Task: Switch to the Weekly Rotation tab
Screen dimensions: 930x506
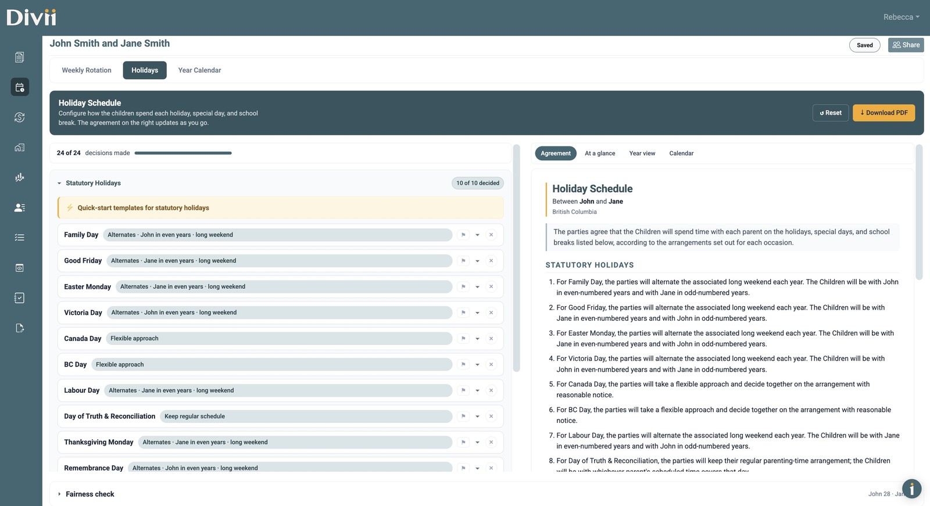Action: 87,70
